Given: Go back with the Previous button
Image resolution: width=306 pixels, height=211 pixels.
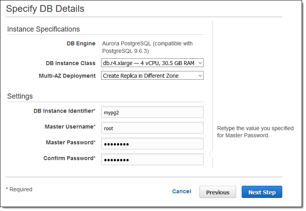Looking at the screenshot, I should point(218,192).
